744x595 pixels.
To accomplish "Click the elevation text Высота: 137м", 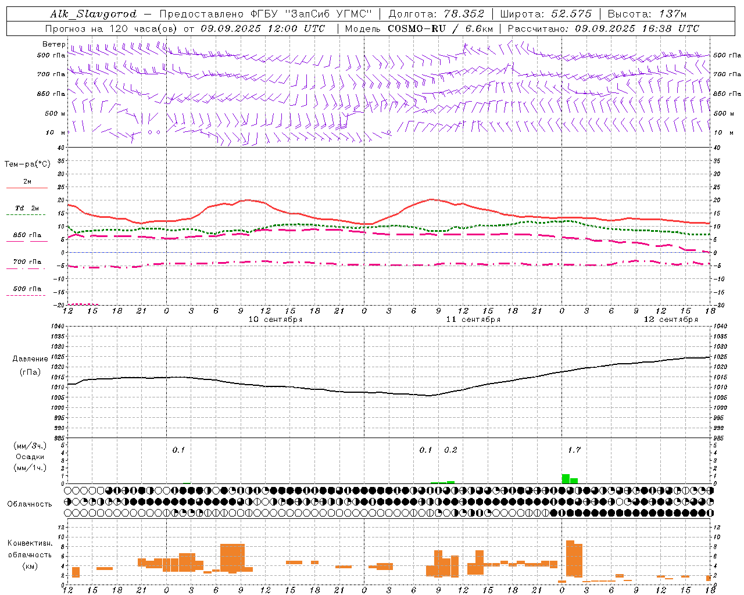I will (x=647, y=14).
